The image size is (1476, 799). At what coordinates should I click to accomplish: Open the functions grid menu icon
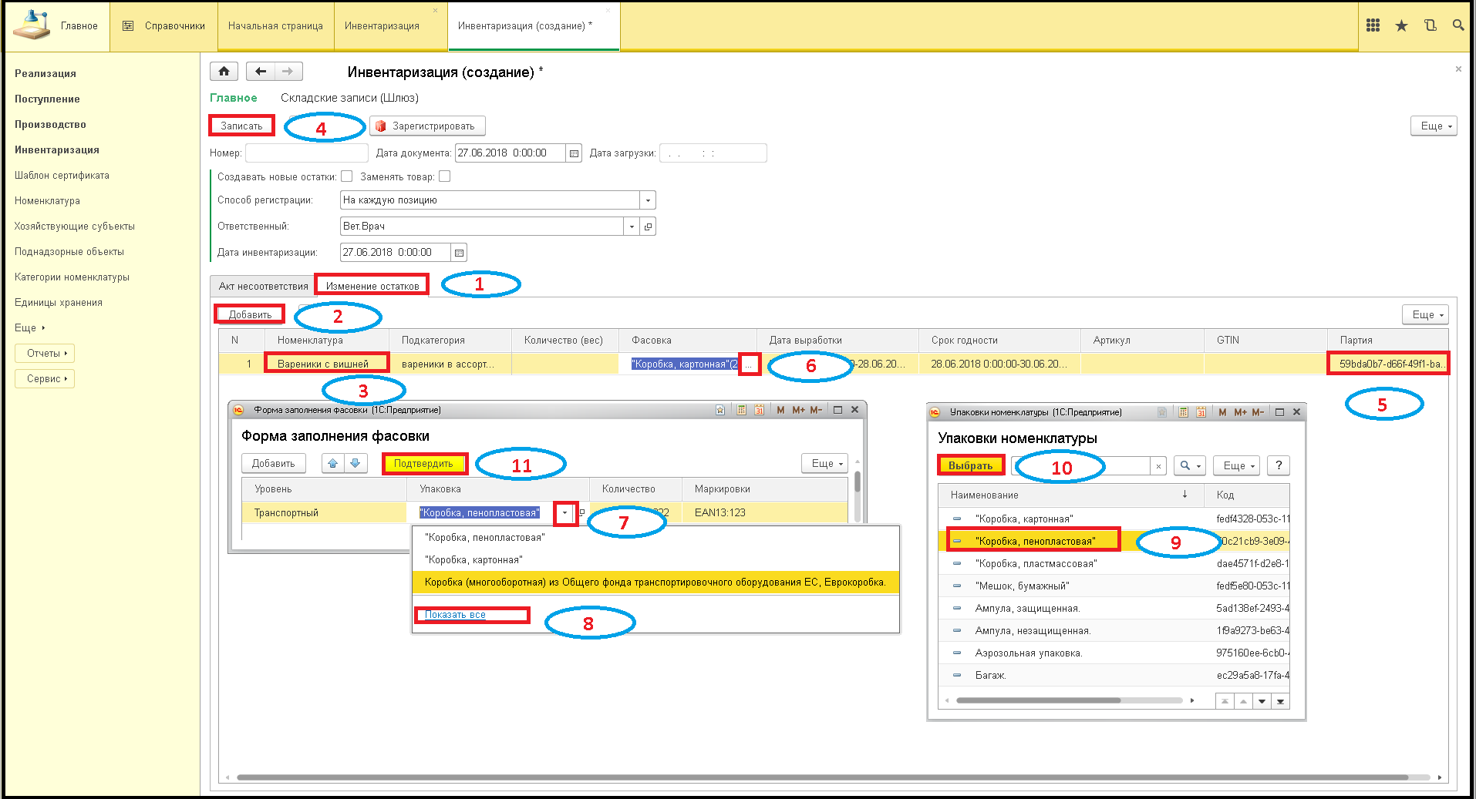(1373, 25)
